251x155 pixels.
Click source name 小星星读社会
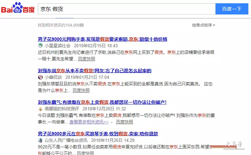tap(58, 46)
